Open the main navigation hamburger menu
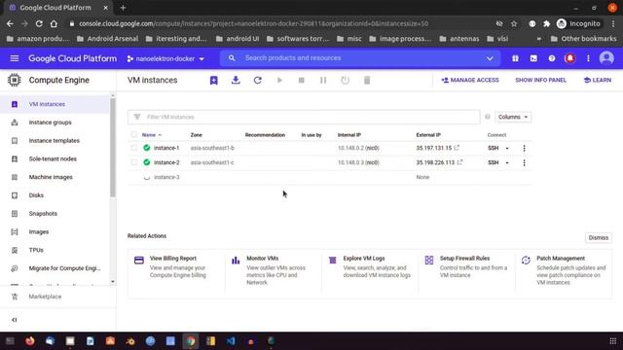The width and height of the screenshot is (623, 350). pyautogui.click(x=15, y=58)
